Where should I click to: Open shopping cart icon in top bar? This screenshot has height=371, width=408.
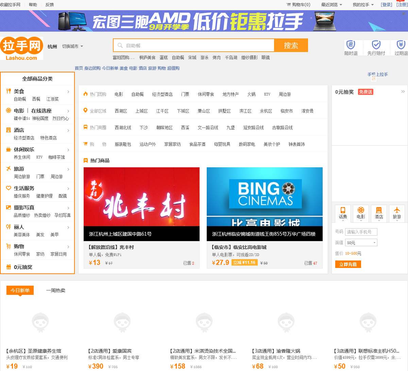(288, 5)
